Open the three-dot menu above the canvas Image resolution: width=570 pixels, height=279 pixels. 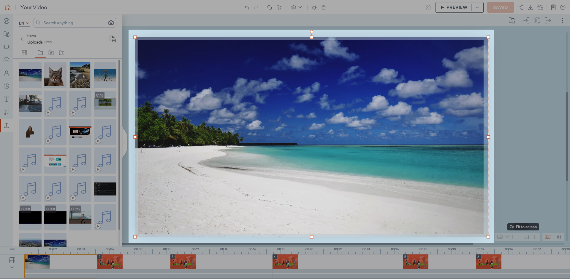tap(562, 20)
